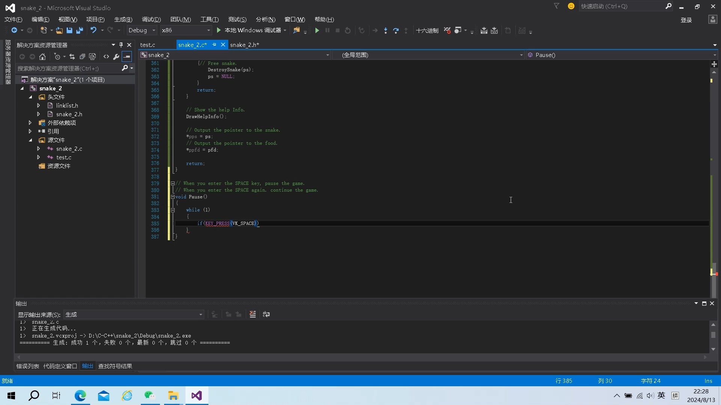Continue execution with the green run icon

tap(317, 30)
